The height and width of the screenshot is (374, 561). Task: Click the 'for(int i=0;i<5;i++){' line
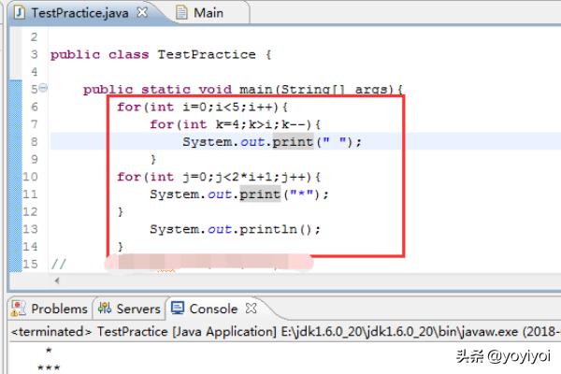[x=202, y=107]
